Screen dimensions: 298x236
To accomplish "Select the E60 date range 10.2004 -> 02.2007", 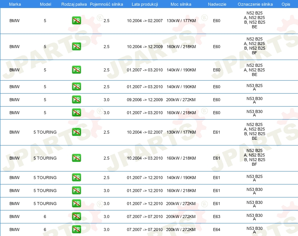I will coord(145,21).
